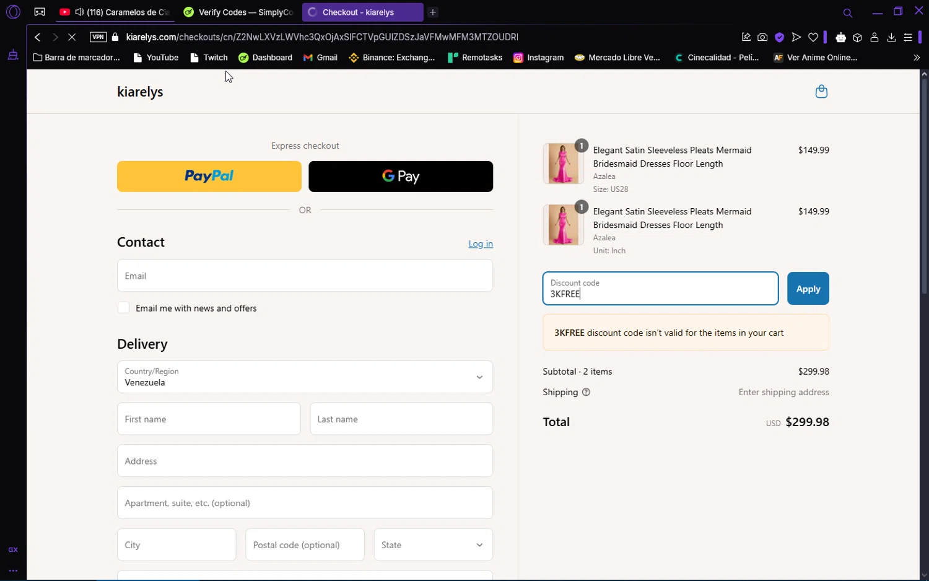Image resolution: width=929 pixels, height=581 pixels.
Task: Open the Easy Setup sliders icon
Action: pyautogui.click(x=908, y=37)
